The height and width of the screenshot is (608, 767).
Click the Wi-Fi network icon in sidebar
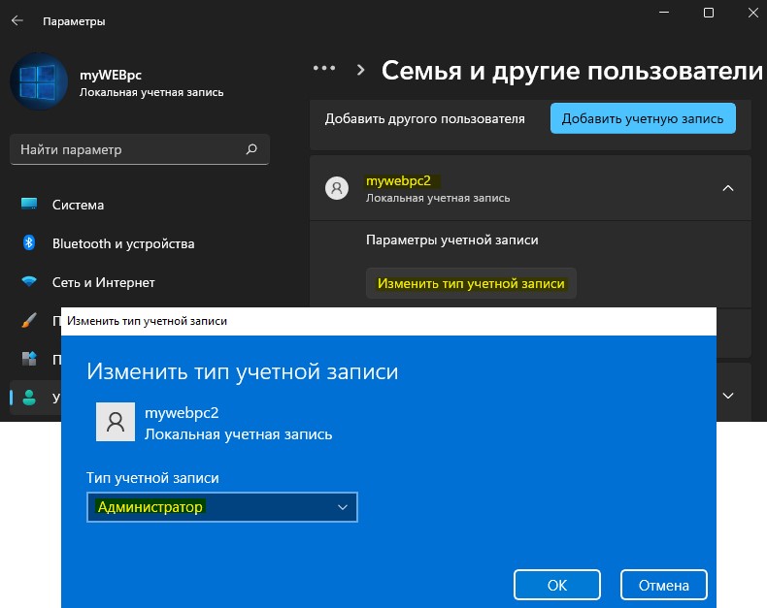point(29,281)
